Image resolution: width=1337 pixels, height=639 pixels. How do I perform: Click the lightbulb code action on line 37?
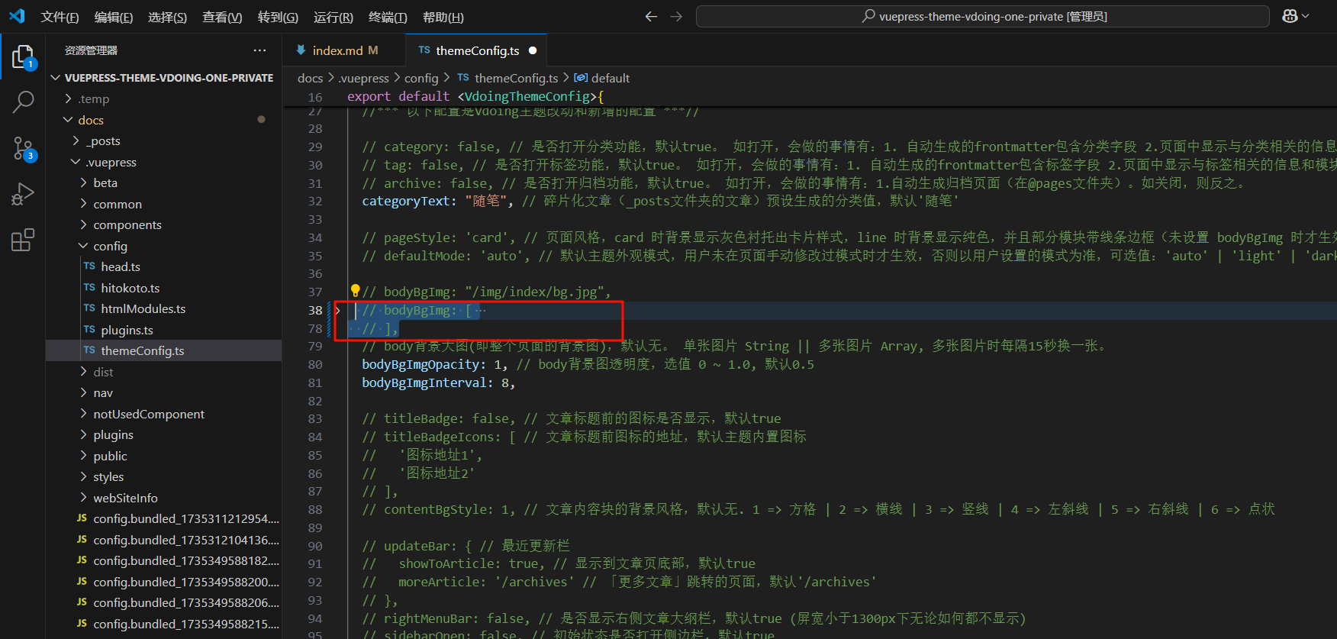tap(355, 291)
